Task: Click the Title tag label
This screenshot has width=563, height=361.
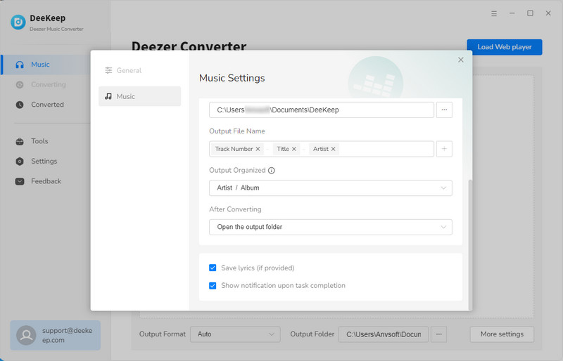Action: click(283, 149)
